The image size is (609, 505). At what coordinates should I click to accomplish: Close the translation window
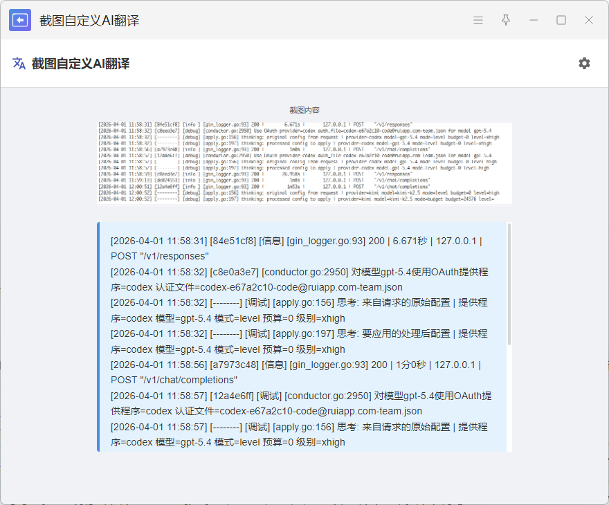coord(589,20)
